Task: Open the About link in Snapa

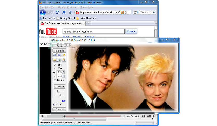Action: pyautogui.click(x=63, y=101)
